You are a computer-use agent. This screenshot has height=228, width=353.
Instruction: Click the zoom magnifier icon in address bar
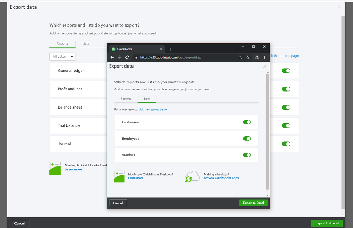240,58
